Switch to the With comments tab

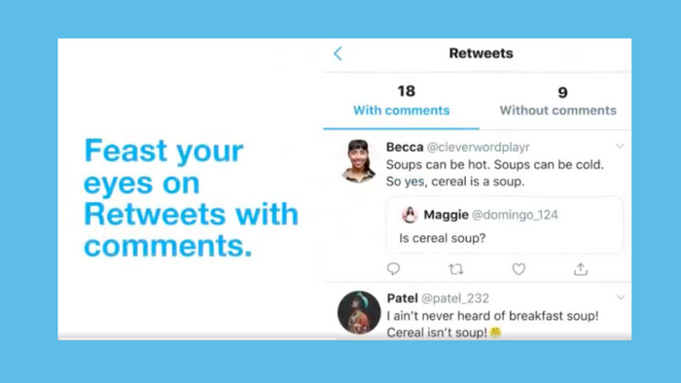click(x=401, y=101)
